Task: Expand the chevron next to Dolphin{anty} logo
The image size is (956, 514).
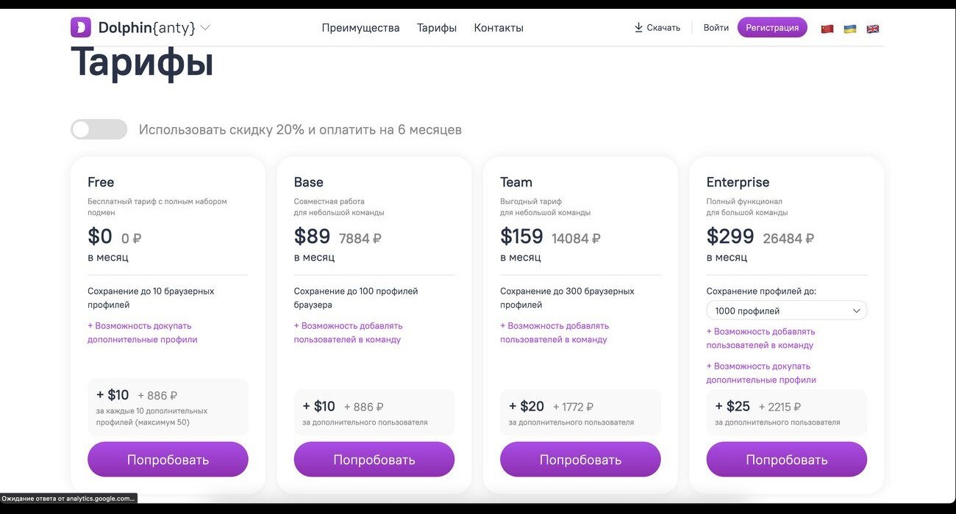Action: click(205, 28)
